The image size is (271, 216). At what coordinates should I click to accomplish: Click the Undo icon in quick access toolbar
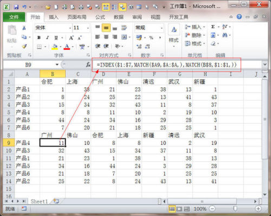[x=24, y=7]
